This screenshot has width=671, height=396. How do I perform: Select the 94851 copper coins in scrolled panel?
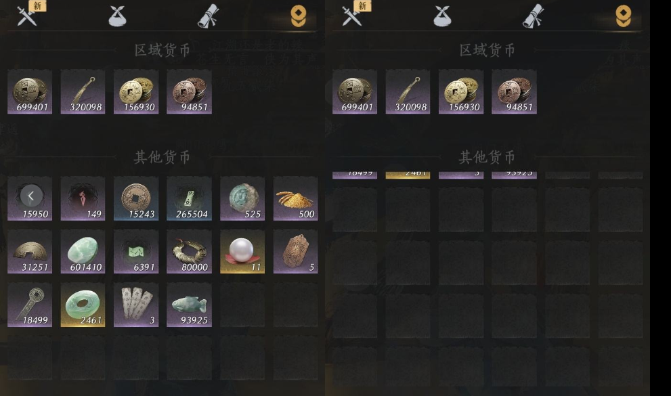point(514,92)
